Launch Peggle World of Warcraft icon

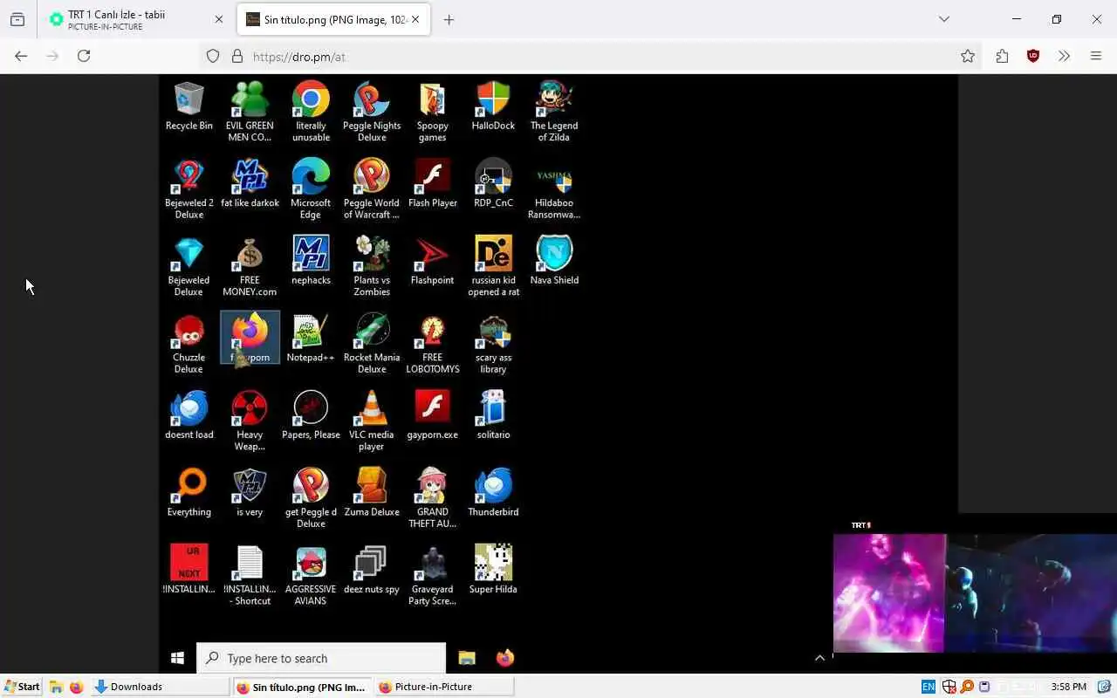coord(372,188)
